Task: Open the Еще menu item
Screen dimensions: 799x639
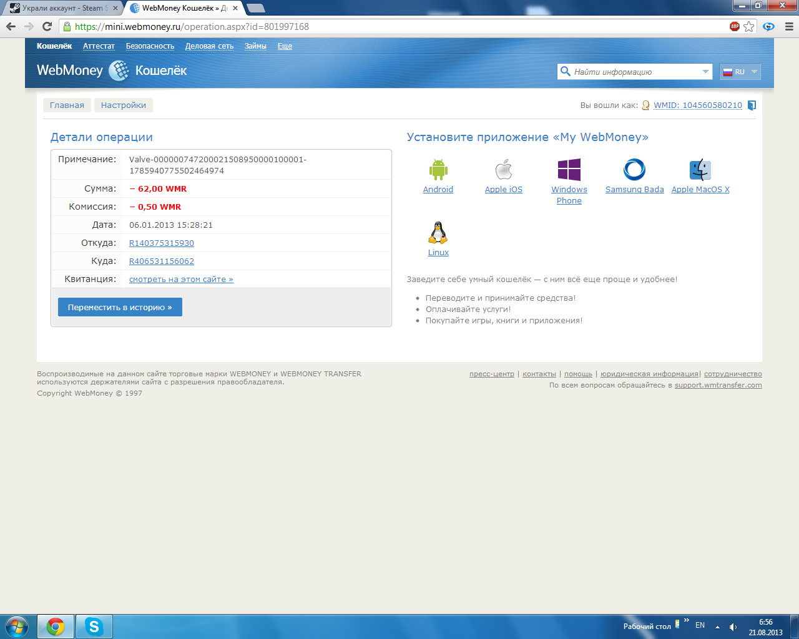Action: pyautogui.click(x=285, y=46)
